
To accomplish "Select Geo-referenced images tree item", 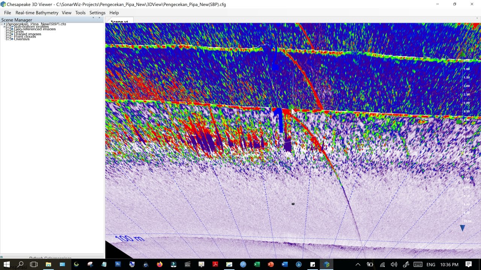I will pyautogui.click(x=35, y=29).
